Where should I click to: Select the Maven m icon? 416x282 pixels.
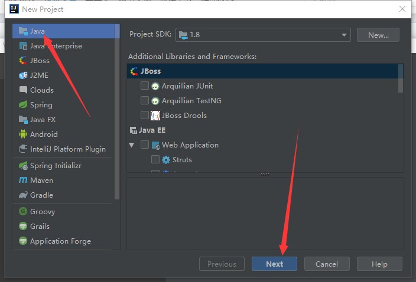tap(23, 181)
